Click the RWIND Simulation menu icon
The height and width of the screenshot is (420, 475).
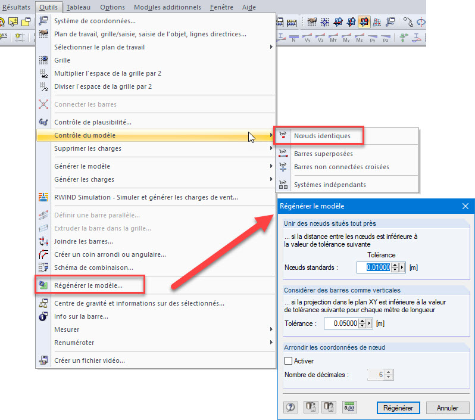[x=43, y=197]
